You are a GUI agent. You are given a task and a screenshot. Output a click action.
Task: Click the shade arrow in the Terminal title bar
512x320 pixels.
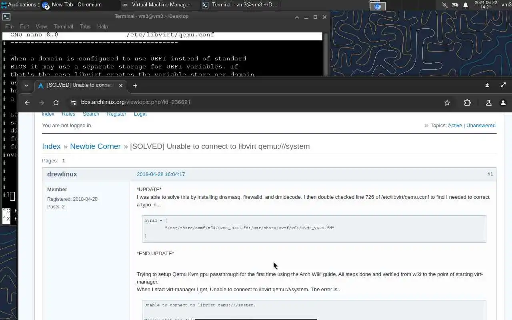pos(297,17)
